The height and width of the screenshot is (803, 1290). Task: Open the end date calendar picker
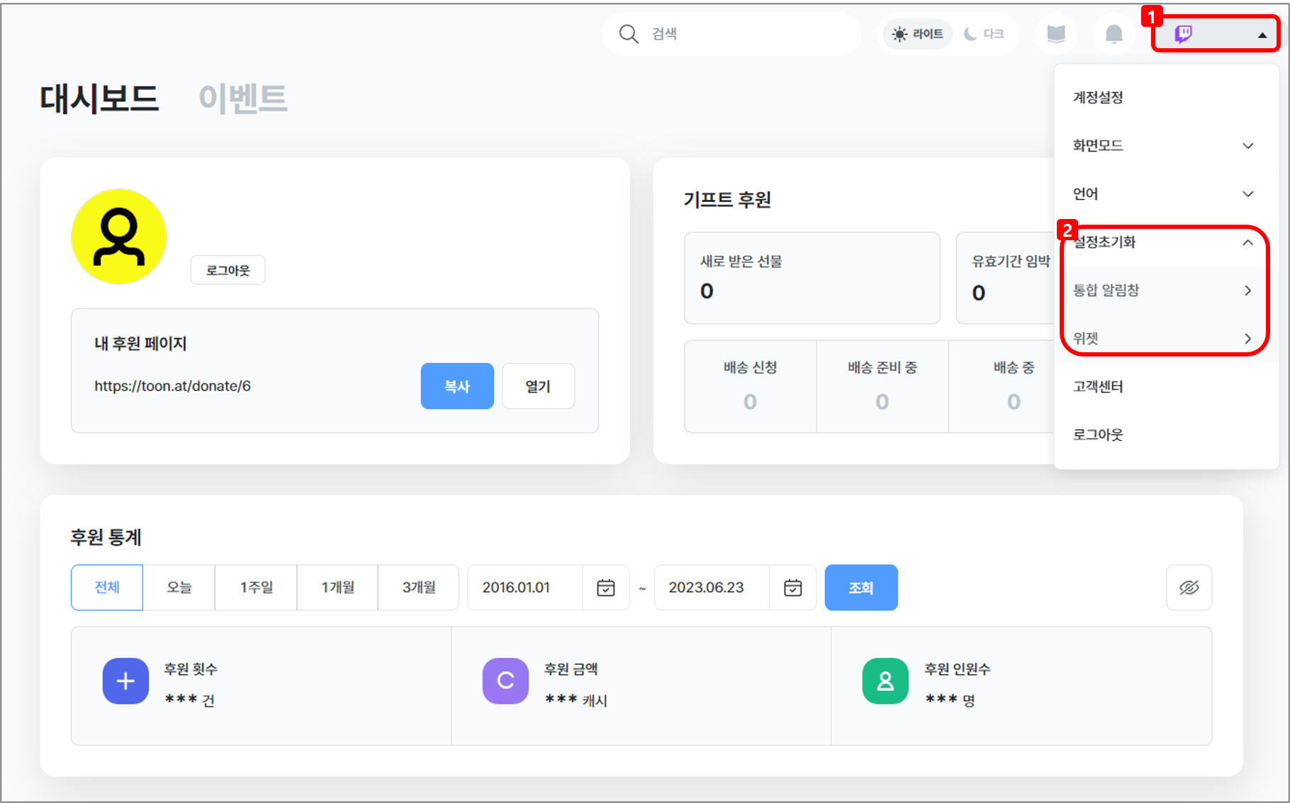click(x=792, y=588)
